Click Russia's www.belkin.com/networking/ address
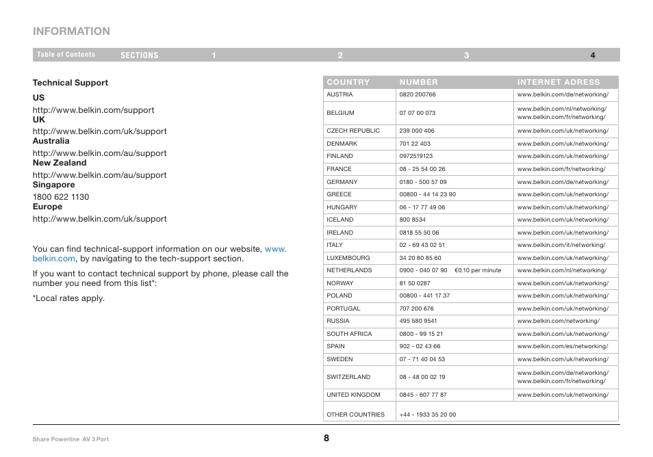 point(559,322)
